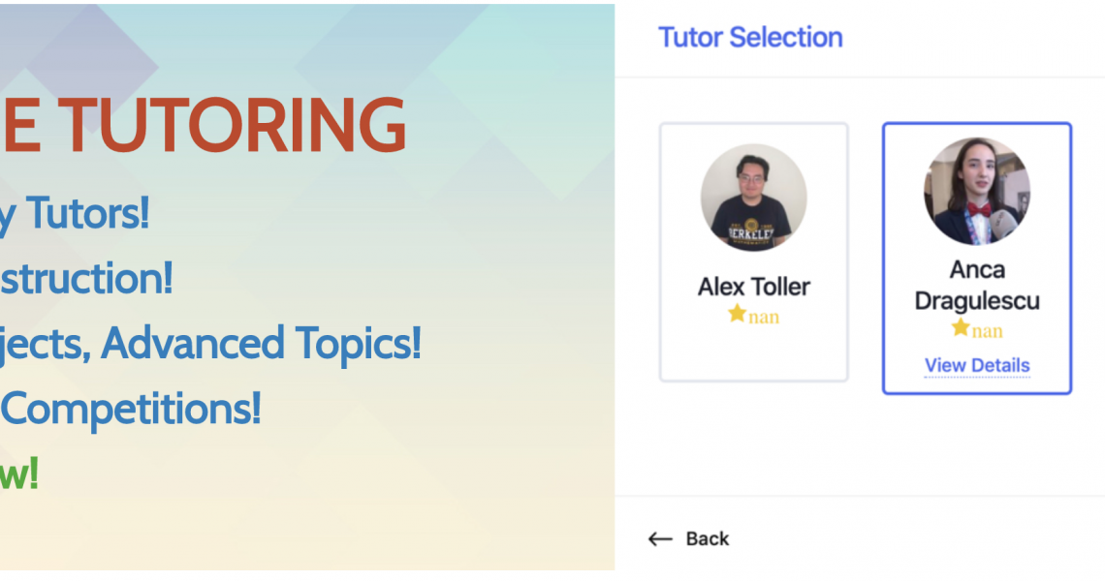Click the Anca Dragulescu name text
This screenshot has height=581, width=1105.
(977, 286)
